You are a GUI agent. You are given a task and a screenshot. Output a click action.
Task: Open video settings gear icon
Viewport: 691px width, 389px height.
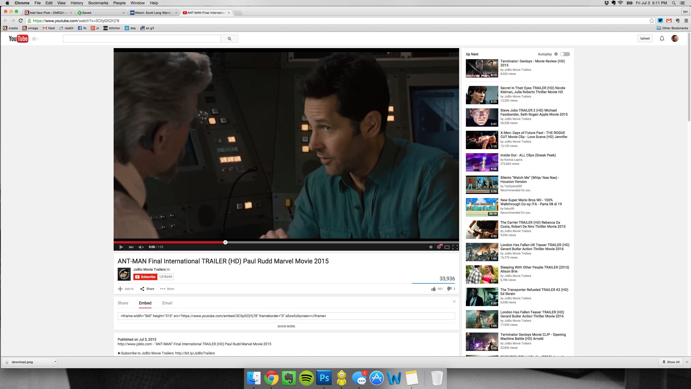coord(439,247)
